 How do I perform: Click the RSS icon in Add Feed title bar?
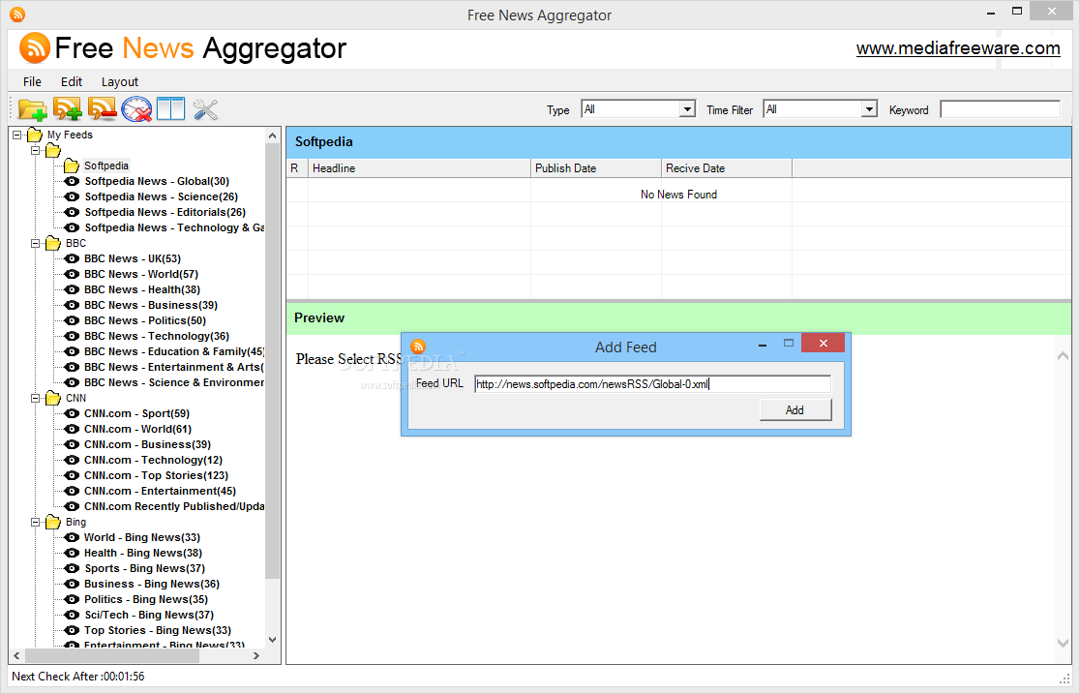point(417,347)
